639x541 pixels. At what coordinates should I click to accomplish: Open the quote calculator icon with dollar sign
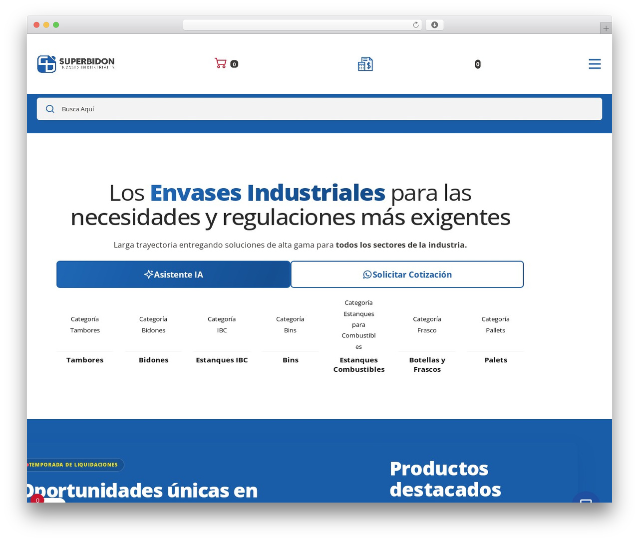point(365,64)
